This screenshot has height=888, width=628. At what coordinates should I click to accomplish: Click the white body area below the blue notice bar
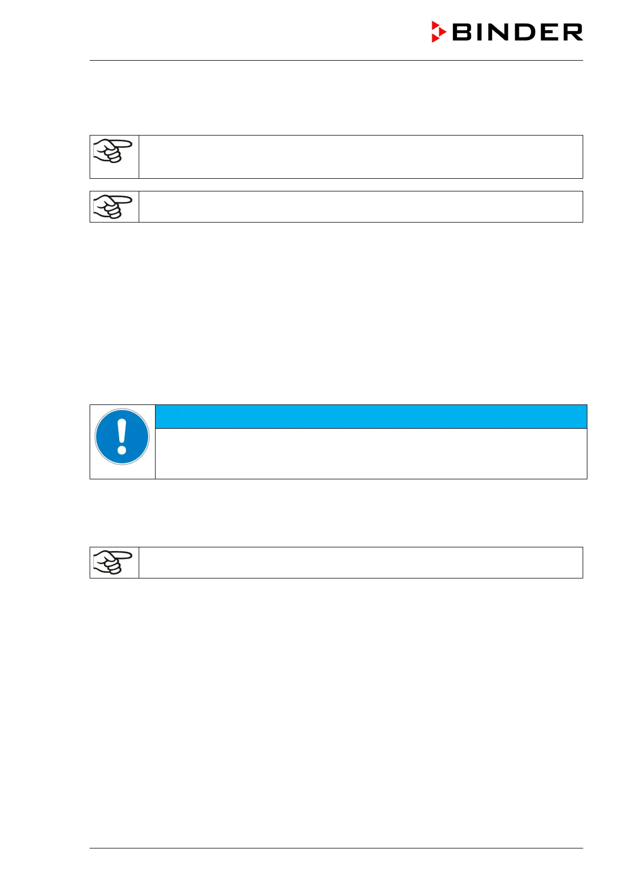(371, 453)
